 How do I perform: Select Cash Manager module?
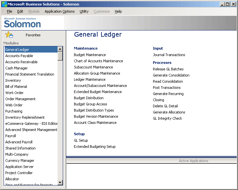coord(31,68)
